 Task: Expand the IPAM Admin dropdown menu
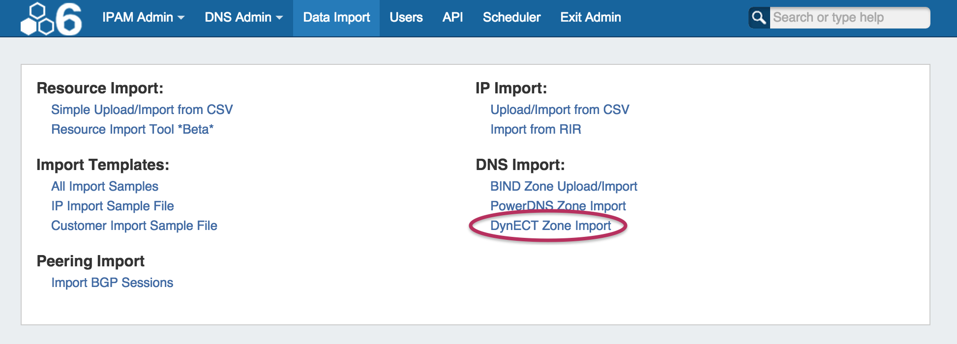point(143,17)
